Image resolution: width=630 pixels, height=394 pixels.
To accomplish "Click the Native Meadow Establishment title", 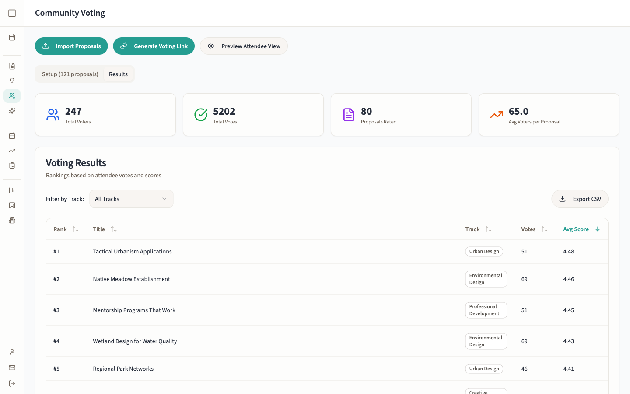I will pos(131,279).
